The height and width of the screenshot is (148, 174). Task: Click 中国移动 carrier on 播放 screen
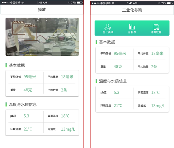click(15, 3)
